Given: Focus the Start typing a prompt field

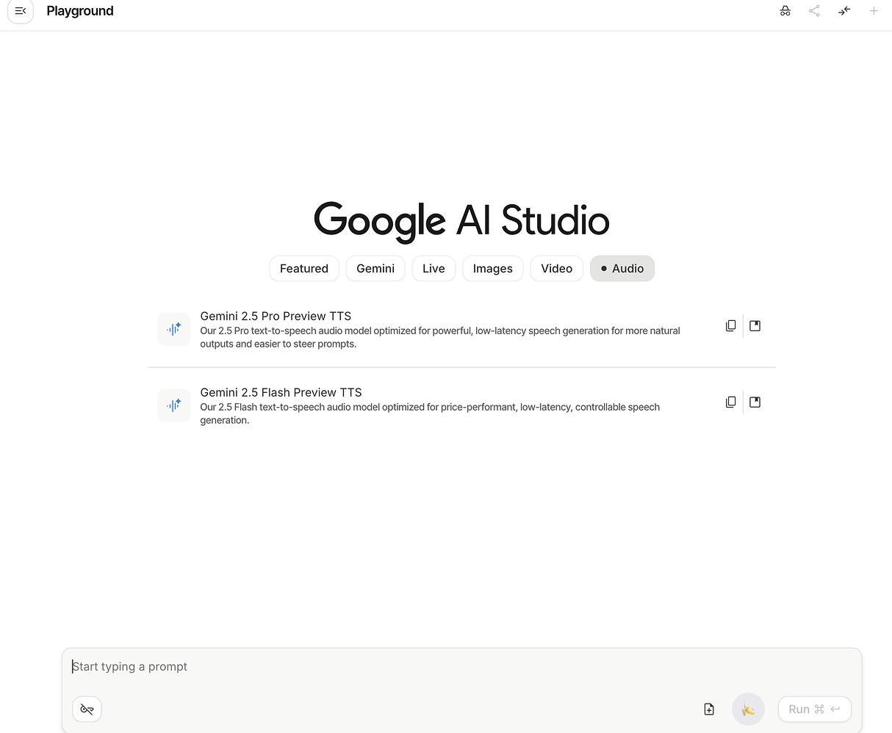Looking at the screenshot, I should coord(461,667).
